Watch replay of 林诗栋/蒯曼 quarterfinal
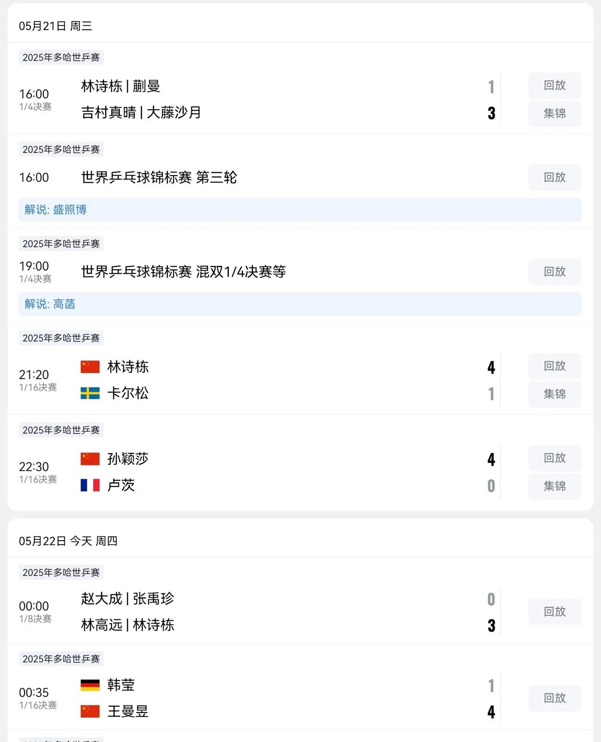This screenshot has width=601, height=742. pyautogui.click(x=554, y=85)
